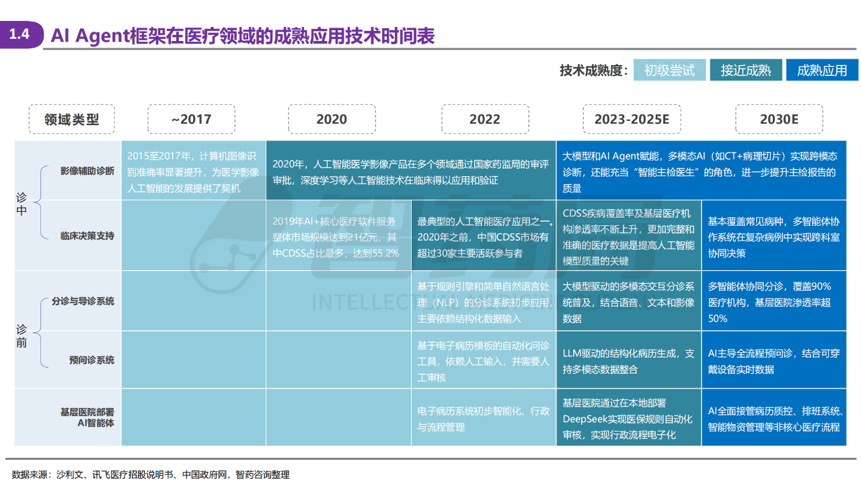Expand the 2030E column header
The height and width of the screenshot is (484, 861).
779,119
